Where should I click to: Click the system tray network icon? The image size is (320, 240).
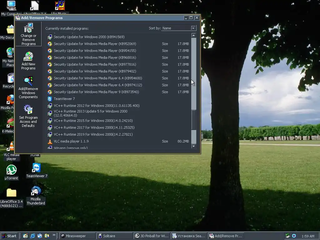point(288,236)
